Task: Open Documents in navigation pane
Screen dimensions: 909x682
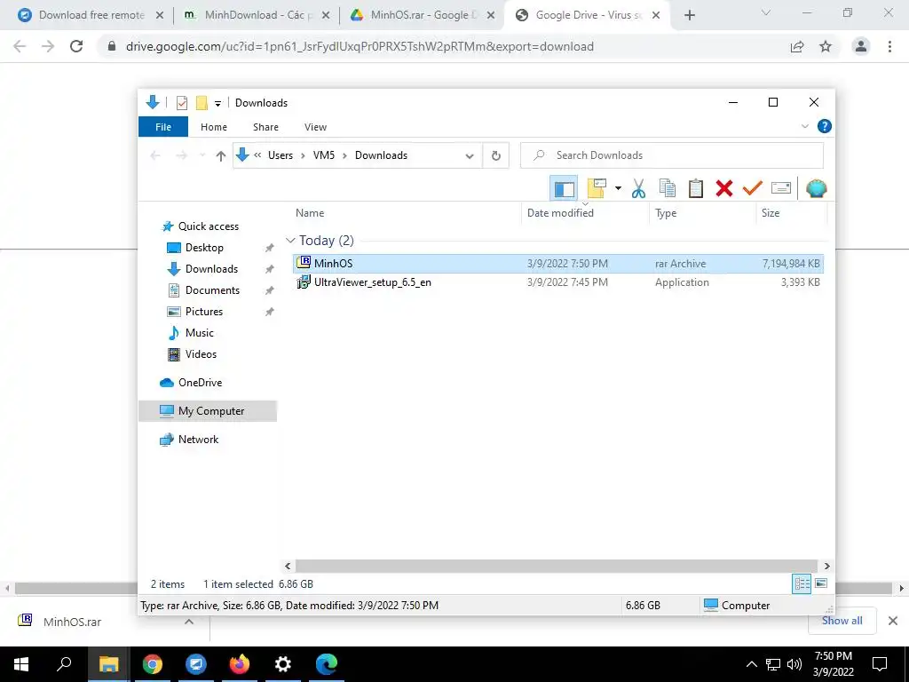Action: pos(212,290)
